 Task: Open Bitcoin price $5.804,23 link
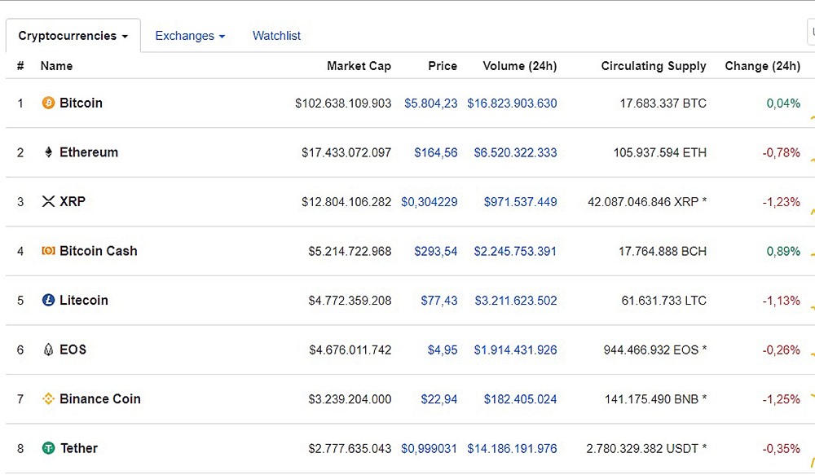tap(430, 103)
